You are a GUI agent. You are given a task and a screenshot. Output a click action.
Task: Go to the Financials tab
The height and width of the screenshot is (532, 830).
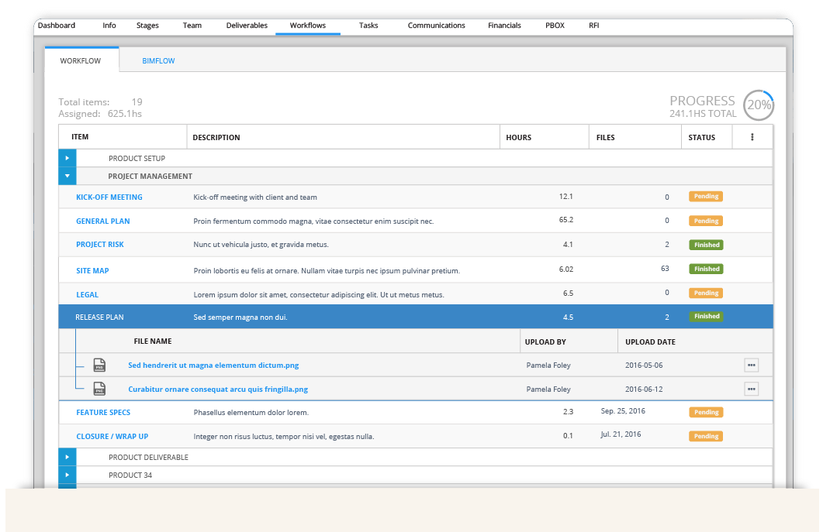click(x=504, y=26)
